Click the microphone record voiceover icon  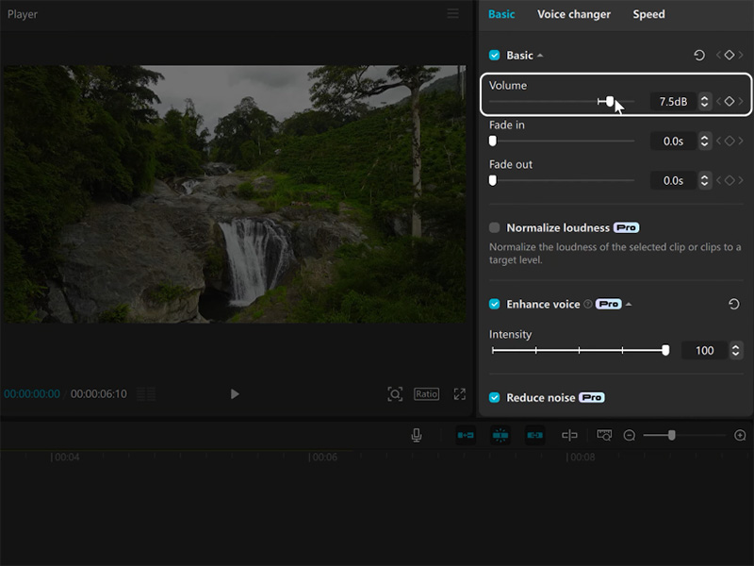[x=417, y=435]
